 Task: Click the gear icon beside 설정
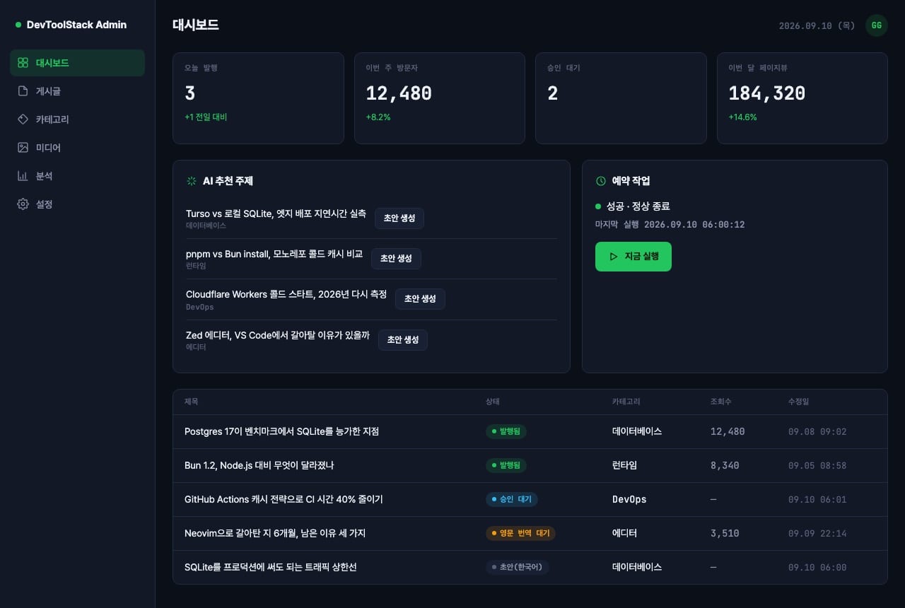[23, 204]
